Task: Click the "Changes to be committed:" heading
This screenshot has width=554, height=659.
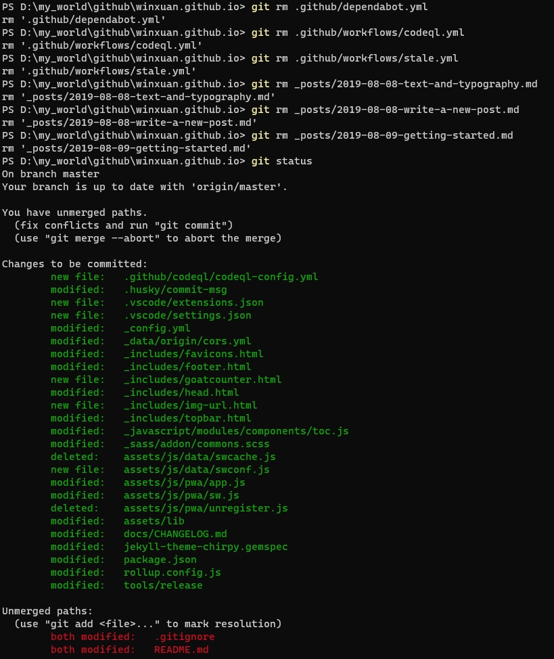Action: (x=74, y=264)
